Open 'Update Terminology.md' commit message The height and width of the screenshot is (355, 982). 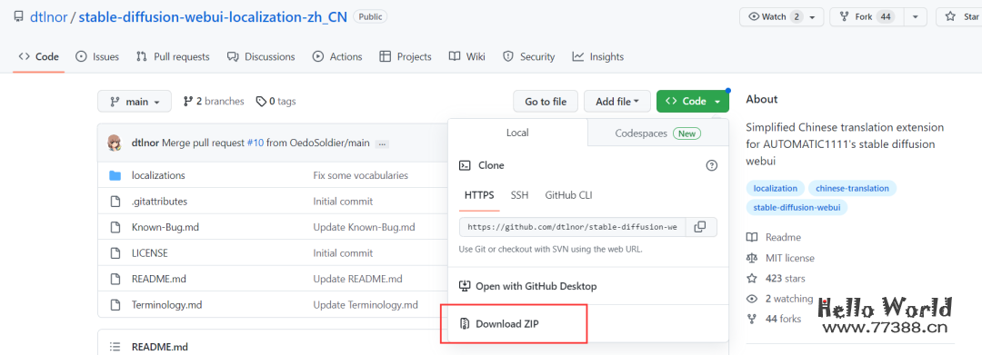[x=366, y=305]
